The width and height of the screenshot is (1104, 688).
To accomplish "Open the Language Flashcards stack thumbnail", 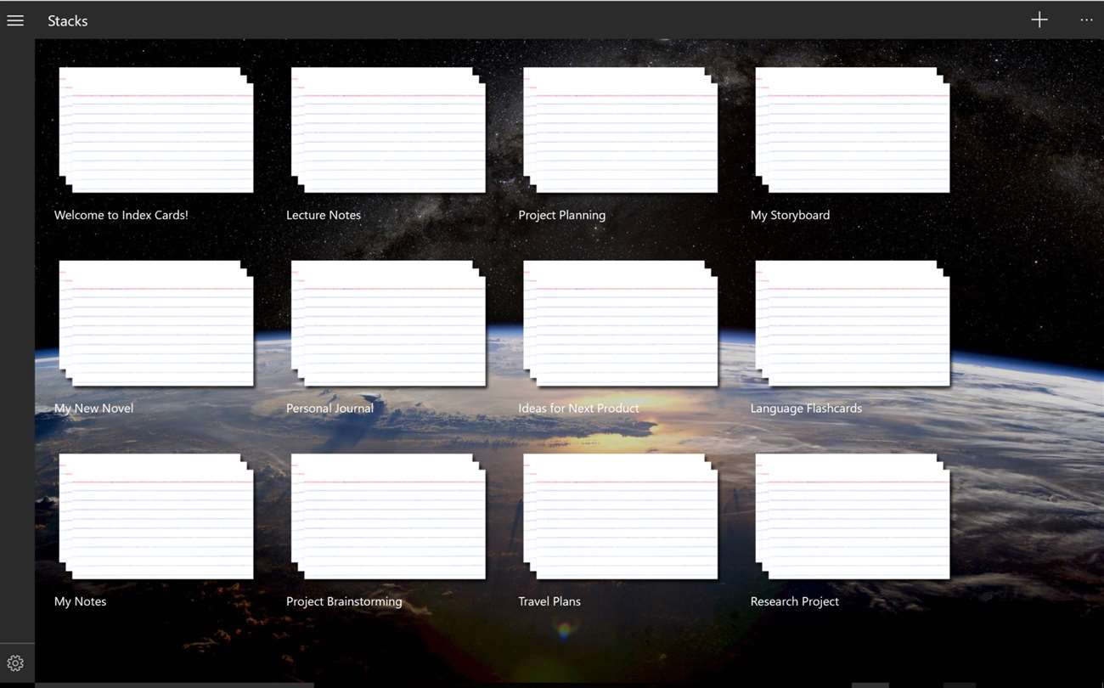I will pos(853,323).
